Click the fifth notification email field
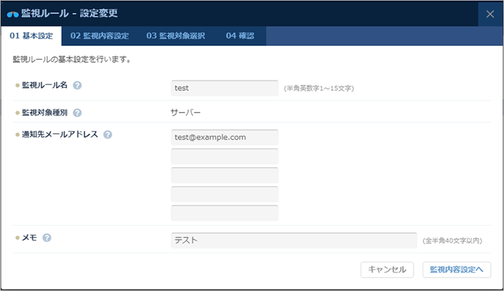 pos(224,212)
